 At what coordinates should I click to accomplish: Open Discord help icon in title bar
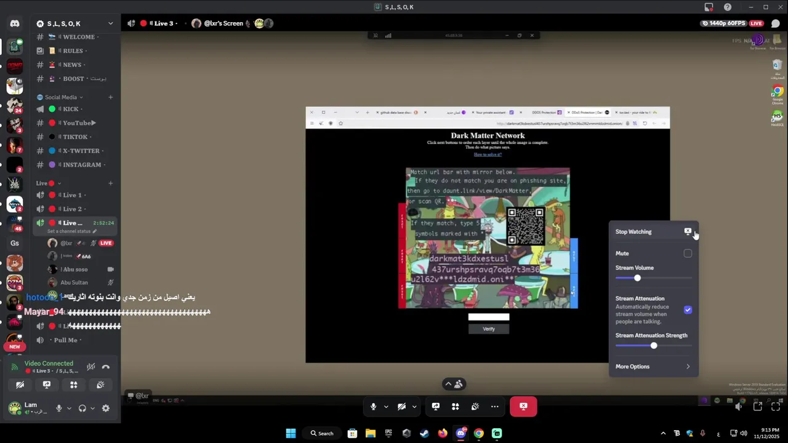point(728,7)
